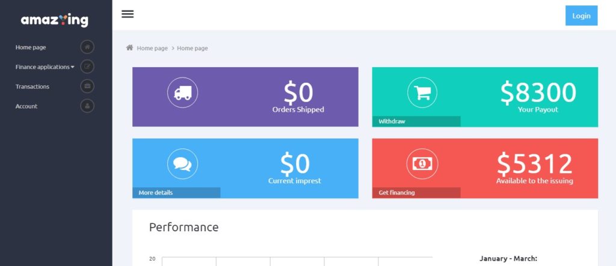Viewport: 616px width, 266px height.
Task: Click the edit icon beside Finance applications
Action: [x=87, y=67]
